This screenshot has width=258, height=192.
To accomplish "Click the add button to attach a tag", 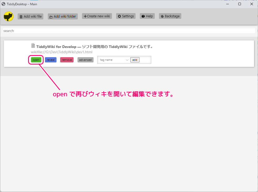I will pyautogui.click(x=135, y=60).
